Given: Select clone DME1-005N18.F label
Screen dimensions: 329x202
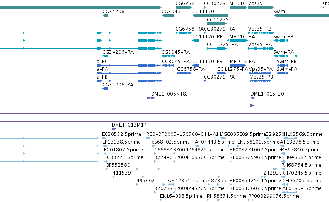Looking at the screenshot, I should pos(170,94).
